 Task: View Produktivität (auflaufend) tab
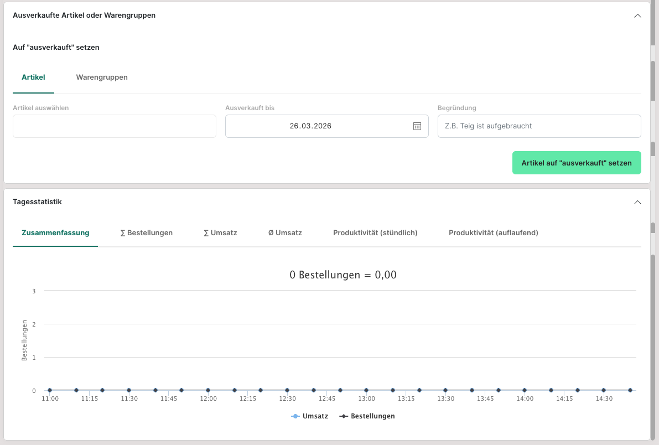493,233
